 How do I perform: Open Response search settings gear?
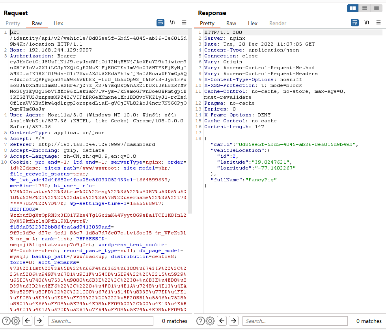tap(210, 321)
